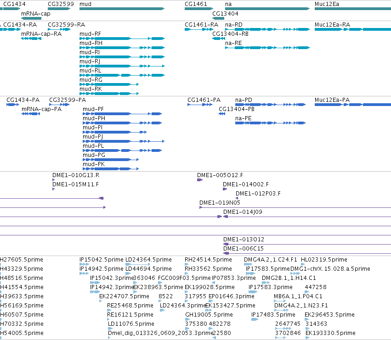This screenshot has width=391, height=340.
Task: Click EST IP14942.5prime
Action: 84,273
